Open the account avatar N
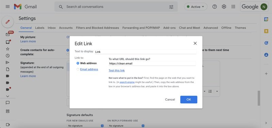272x128 pixels. click(x=264, y=7)
